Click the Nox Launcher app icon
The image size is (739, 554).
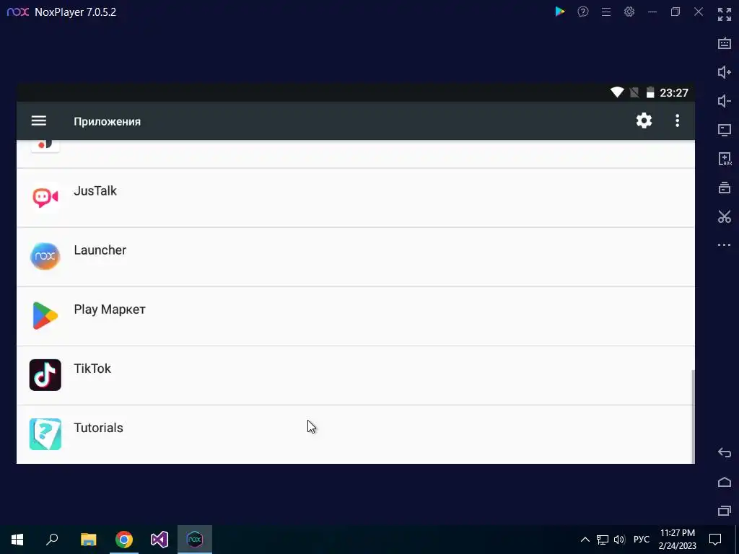coord(45,256)
